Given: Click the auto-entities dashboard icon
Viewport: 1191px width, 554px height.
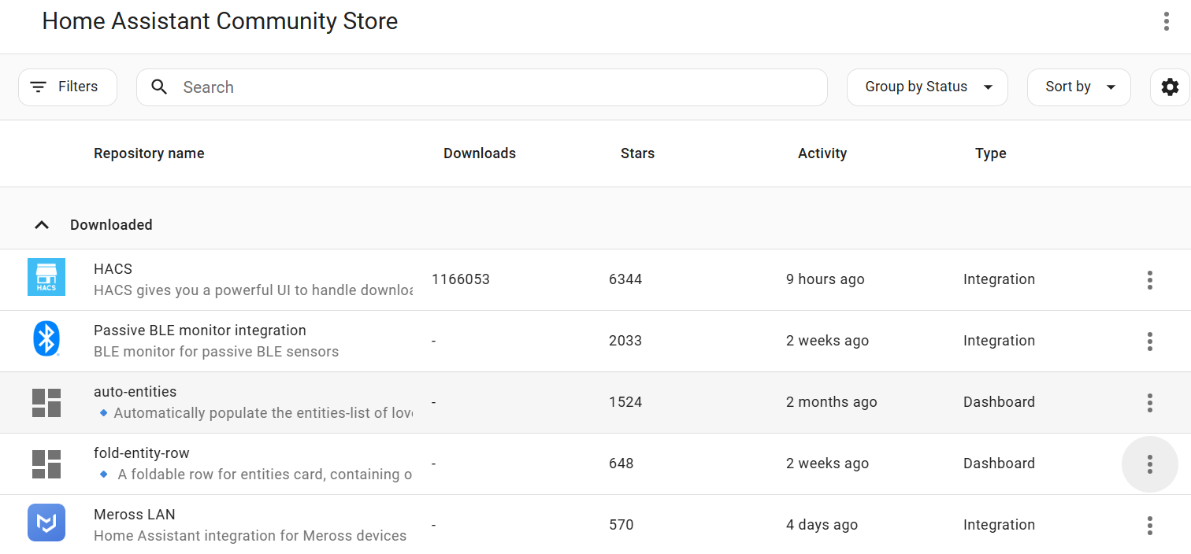Looking at the screenshot, I should tap(46, 402).
